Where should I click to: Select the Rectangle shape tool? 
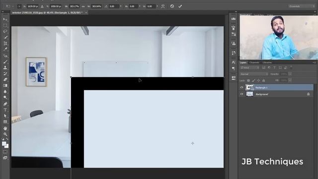5,122
